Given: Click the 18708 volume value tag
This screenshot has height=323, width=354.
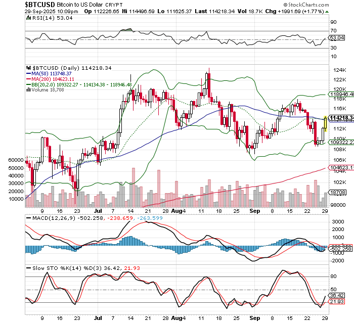Looking at the screenshot, I should 336,193.
